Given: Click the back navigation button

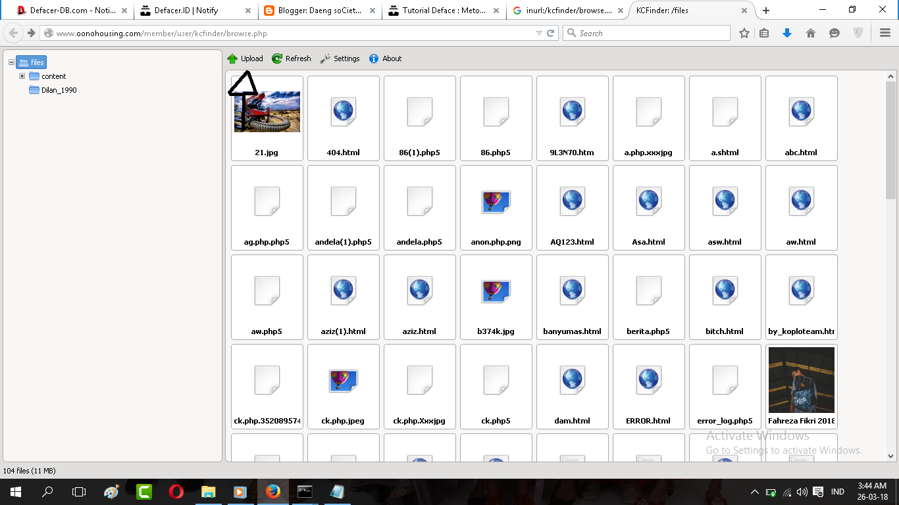Looking at the screenshot, I should pyautogui.click(x=12, y=32).
